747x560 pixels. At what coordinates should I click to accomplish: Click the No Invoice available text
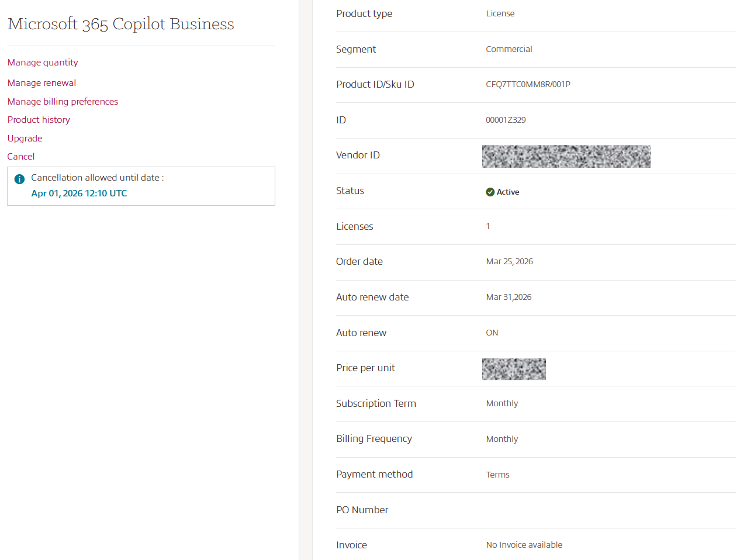[x=524, y=544]
